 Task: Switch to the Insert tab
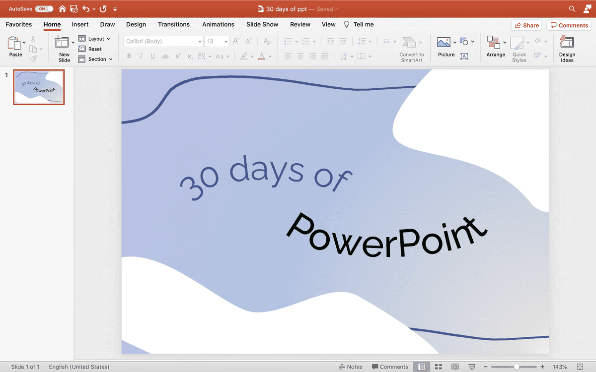click(80, 24)
